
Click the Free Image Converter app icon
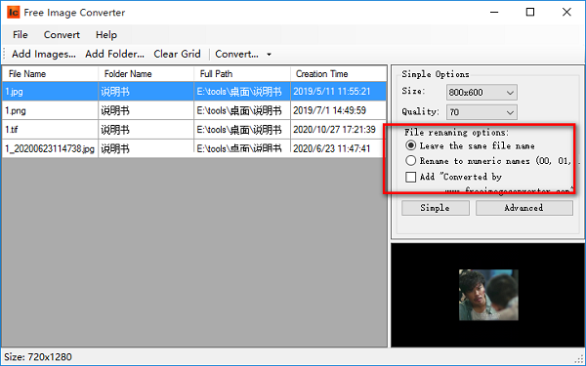pos(14,13)
